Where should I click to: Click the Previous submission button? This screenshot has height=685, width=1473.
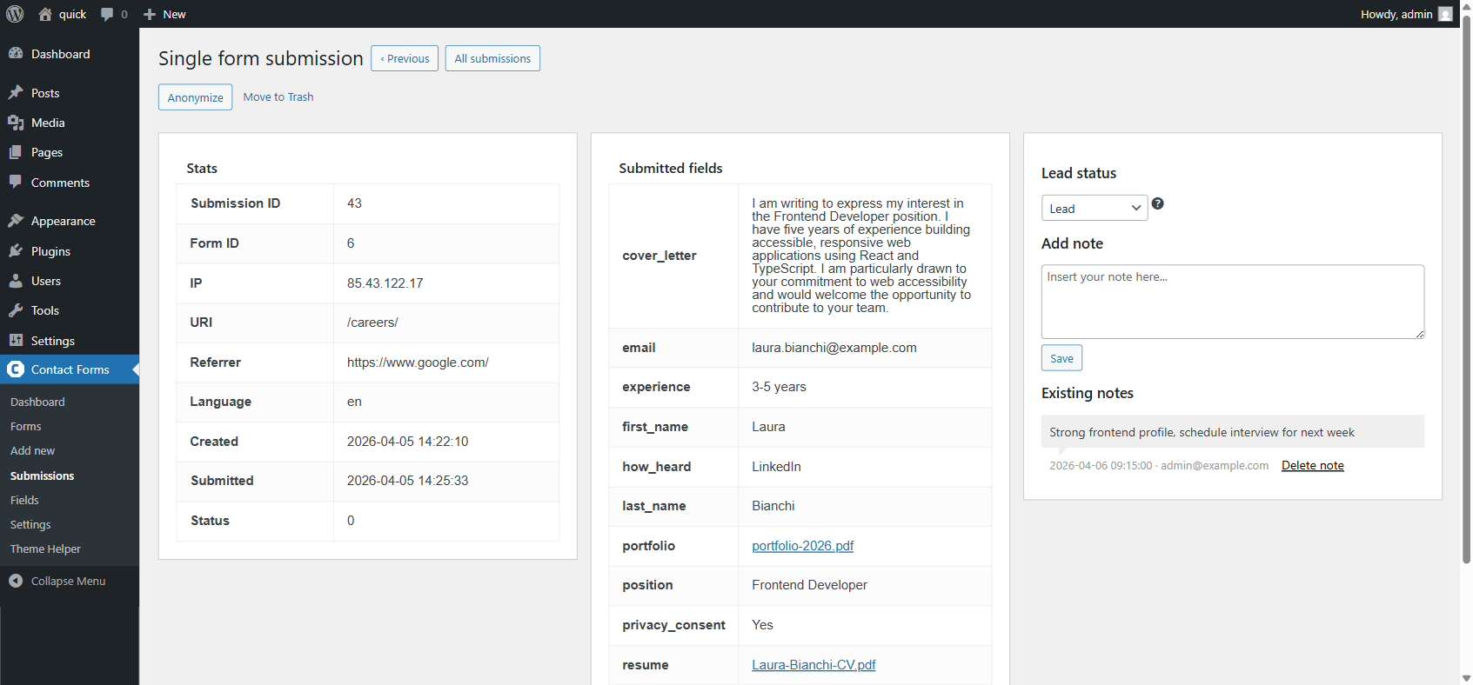point(405,58)
